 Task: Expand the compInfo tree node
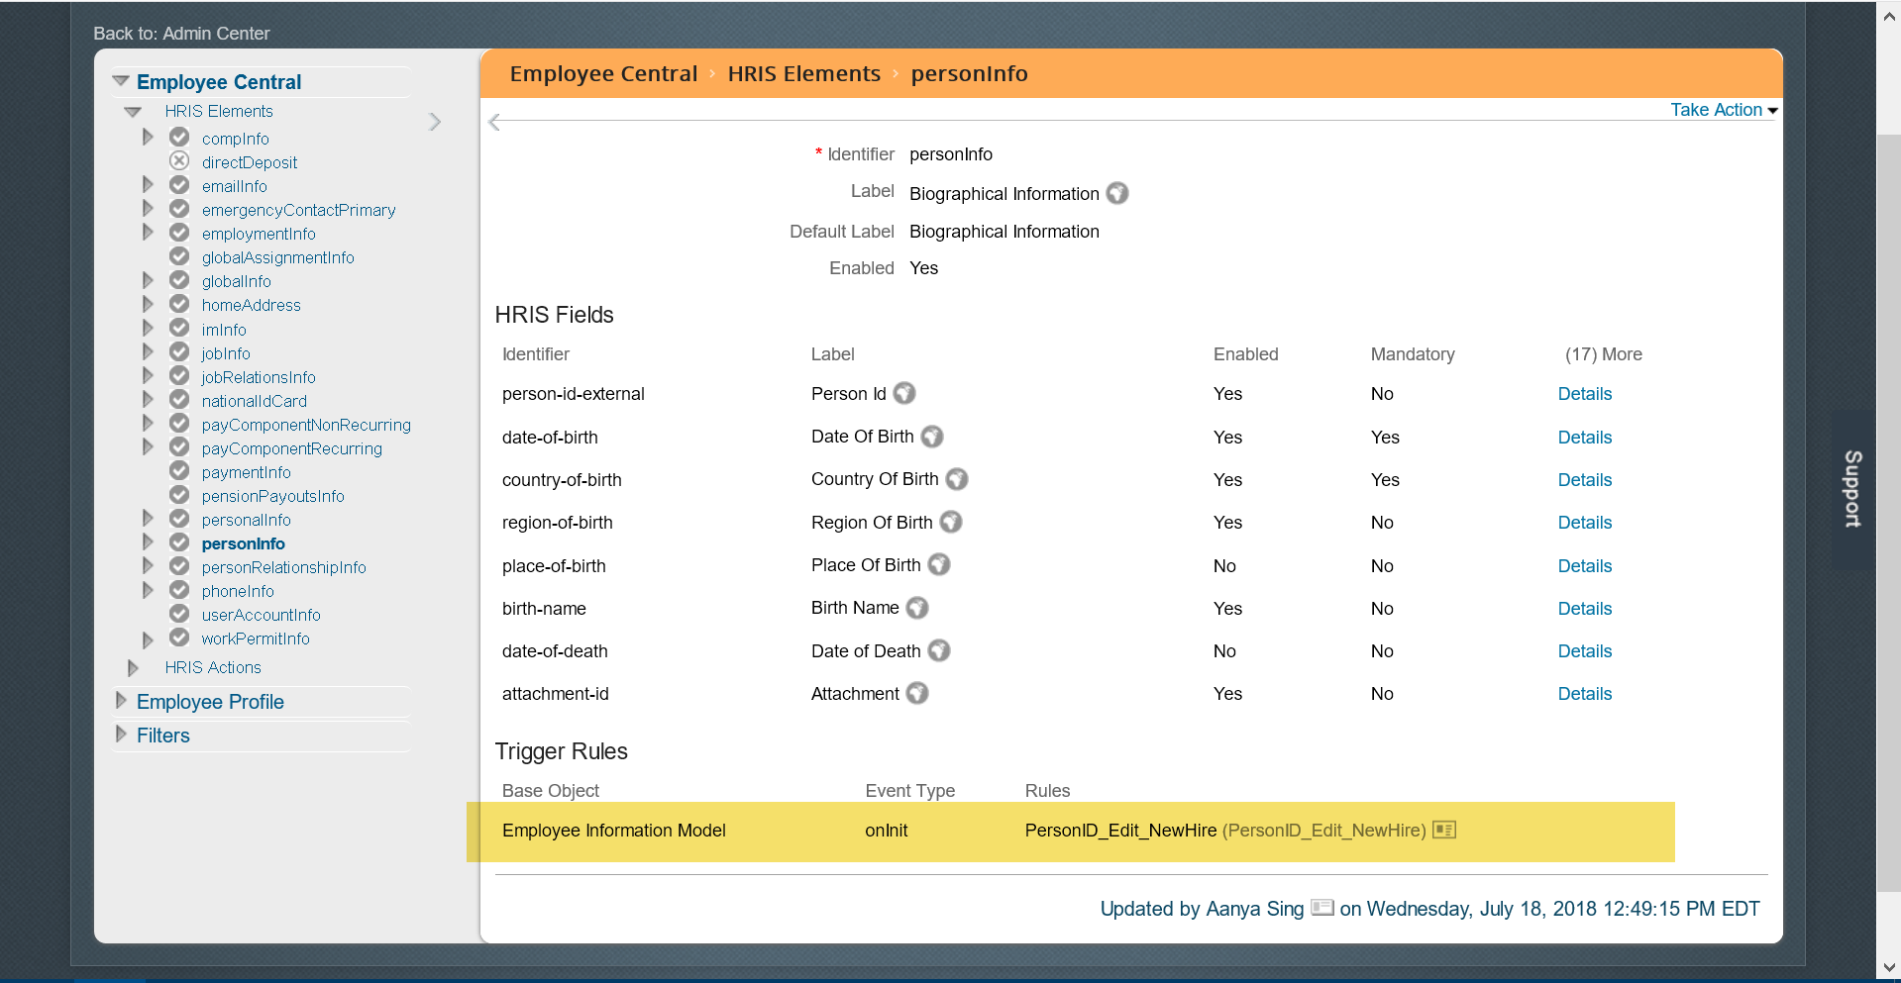pos(148,138)
